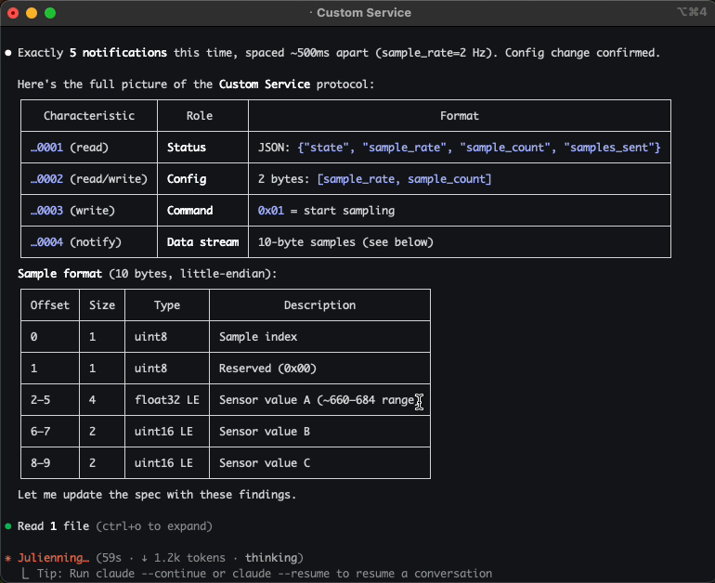Click the green maximize window button

(49, 13)
